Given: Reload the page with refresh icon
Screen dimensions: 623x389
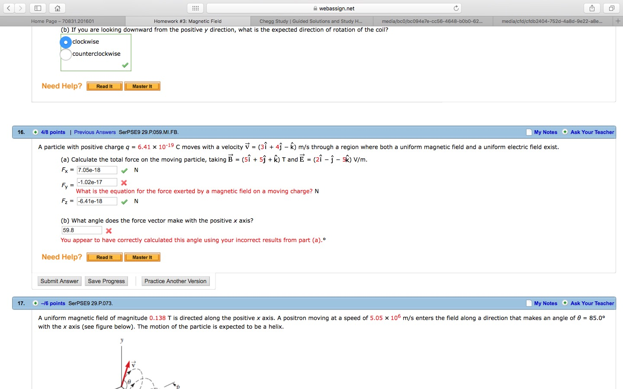Looking at the screenshot, I should [x=456, y=8].
